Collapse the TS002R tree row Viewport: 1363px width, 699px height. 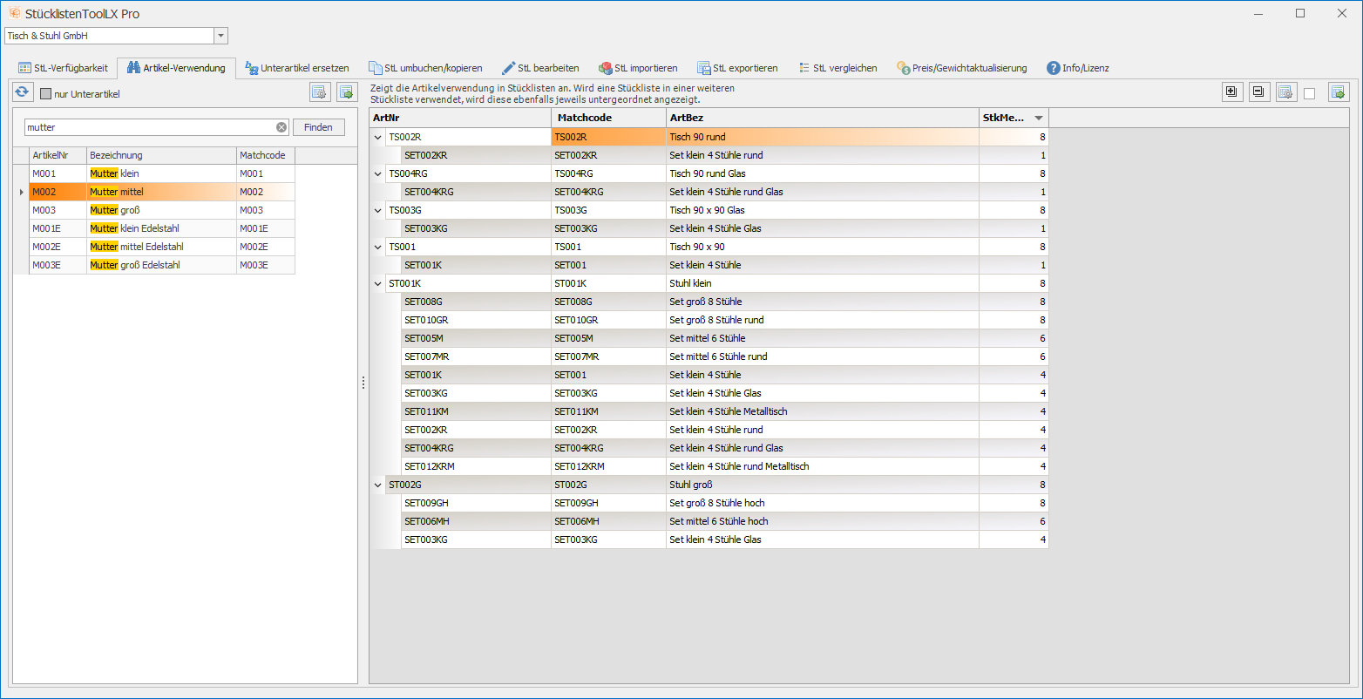378,137
